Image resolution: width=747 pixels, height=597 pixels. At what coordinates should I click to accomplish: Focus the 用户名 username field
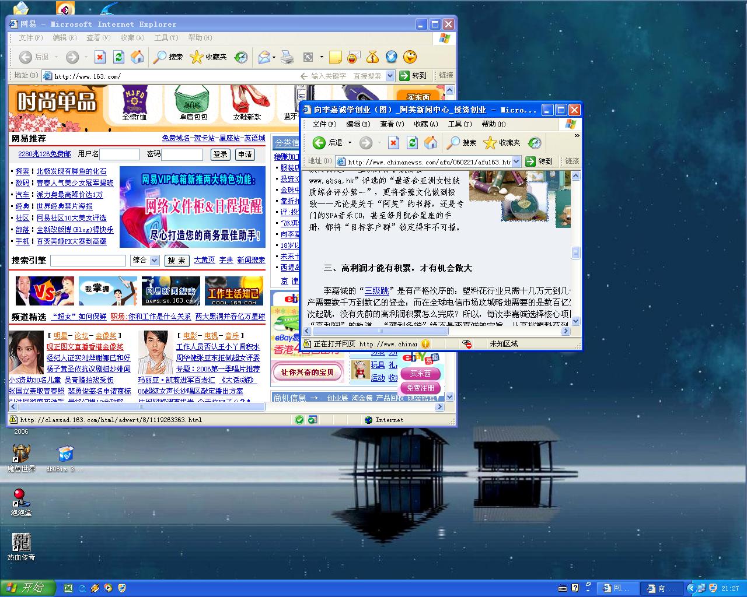[x=120, y=154]
